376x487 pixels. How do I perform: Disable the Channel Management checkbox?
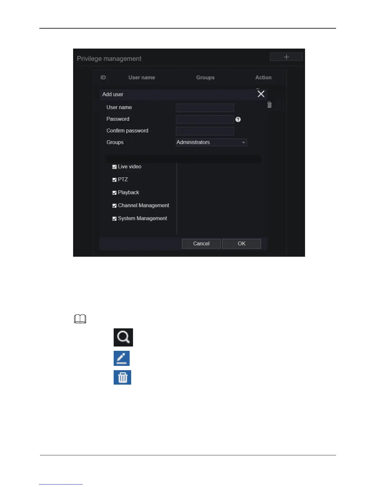coord(114,206)
